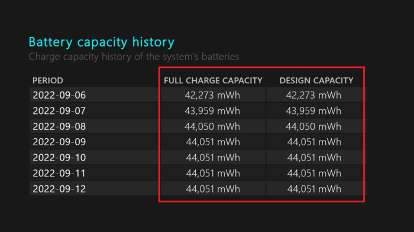The height and width of the screenshot is (232, 414).
Task: Select the period cell 2022-09-07
Action: (59, 111)
